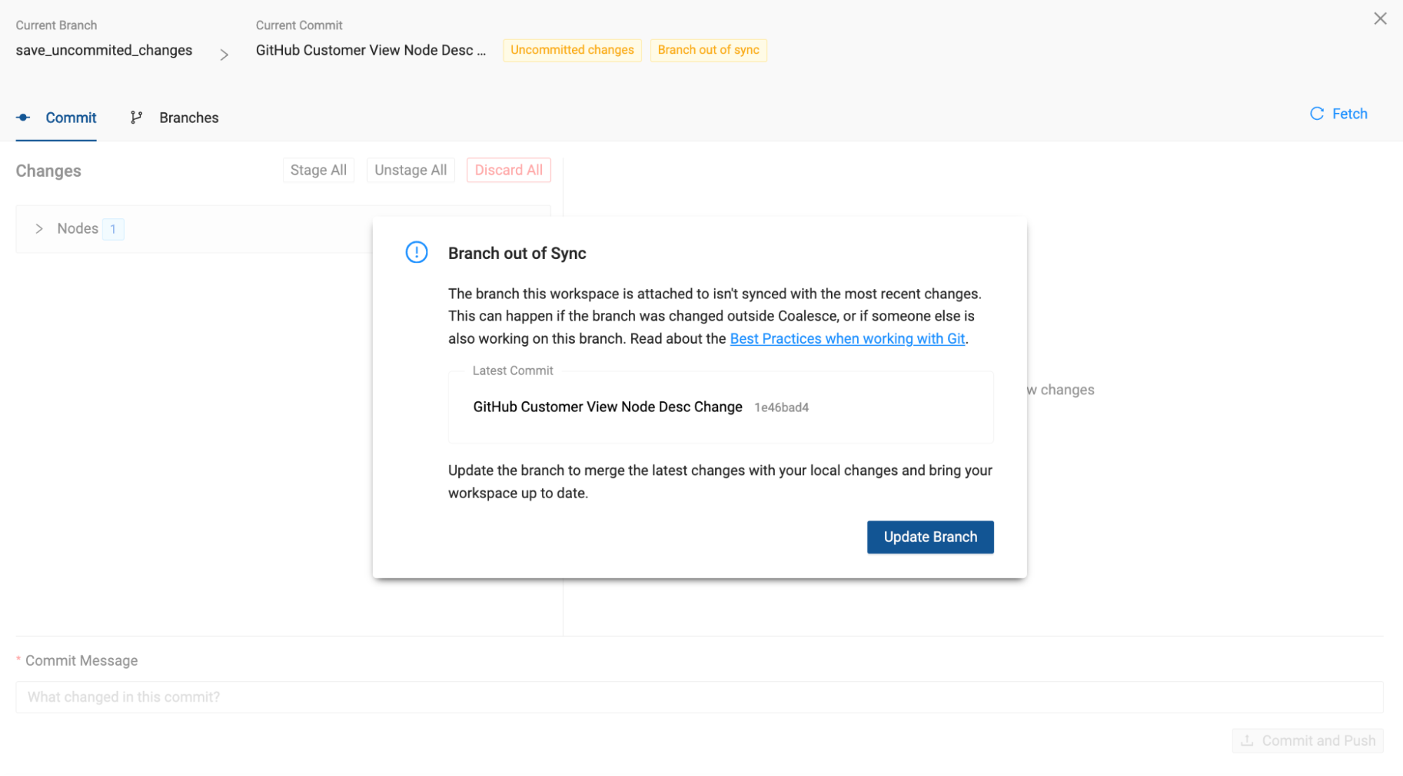Click the info icon beside Branch out of Sync
The image size is (1403, 776).
pyautogui.click(x=417, y=253)
